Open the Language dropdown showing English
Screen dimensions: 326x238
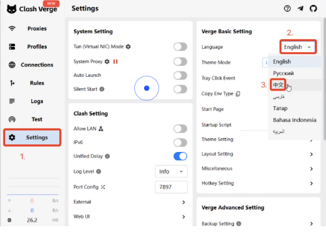click(x=298, y=47)
